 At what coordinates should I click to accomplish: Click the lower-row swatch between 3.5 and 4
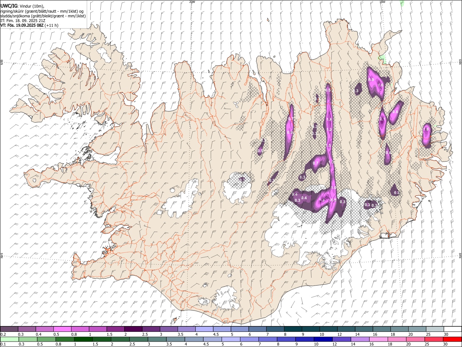[x=175, y=339]
